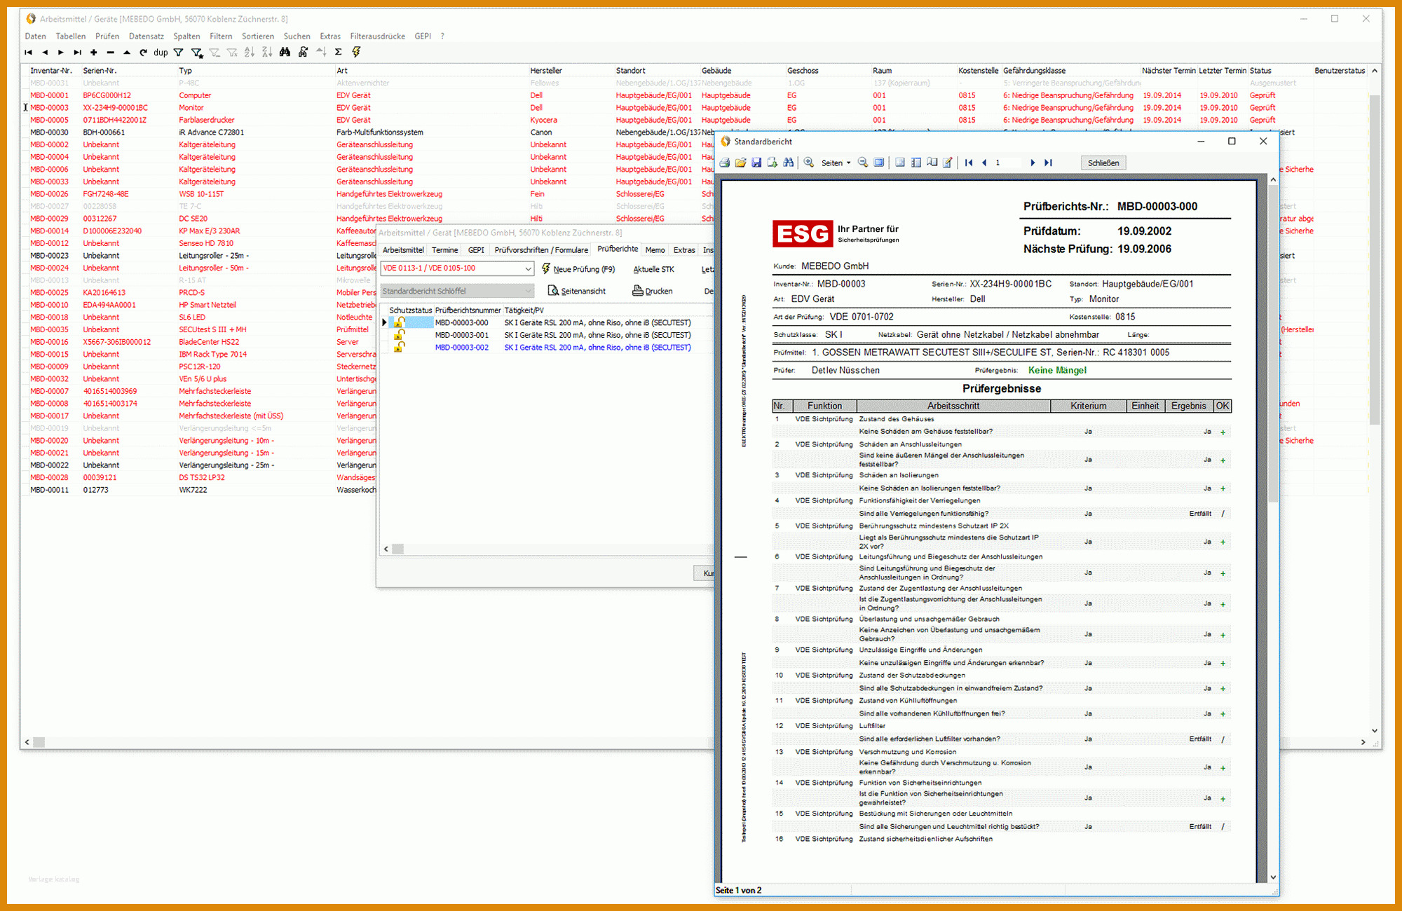Click the edit page pencil icon in report toolbar
Image resolution: width=1402 pixels, height=911 pixels.
tap(948, 163)
